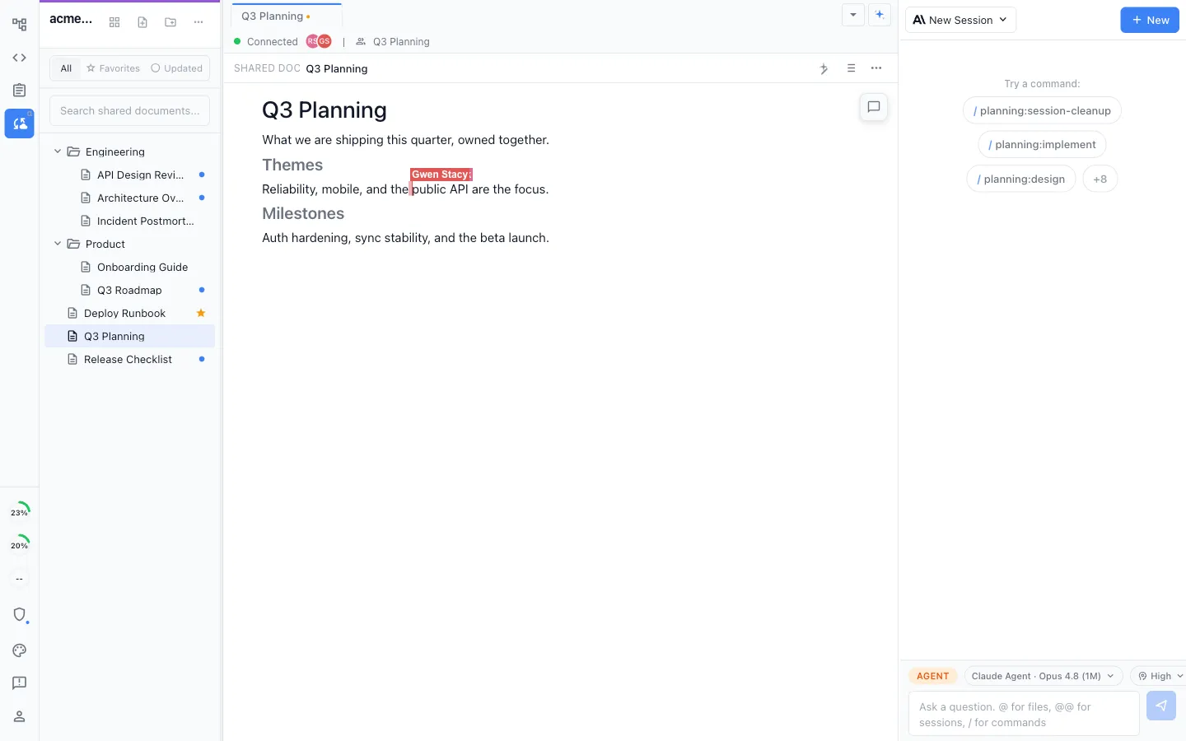1186x741 pixels.
Task: Select the All filter tab
Action: (66, 68)
